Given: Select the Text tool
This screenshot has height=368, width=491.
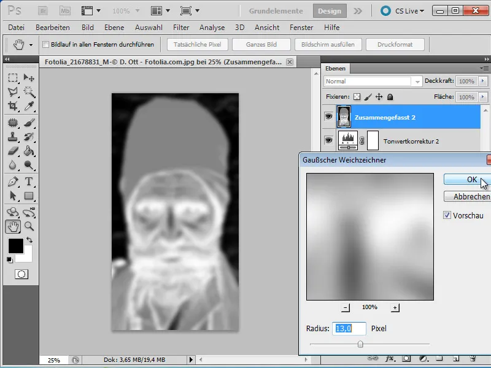Looking at the screenshot, I should 29,182.
